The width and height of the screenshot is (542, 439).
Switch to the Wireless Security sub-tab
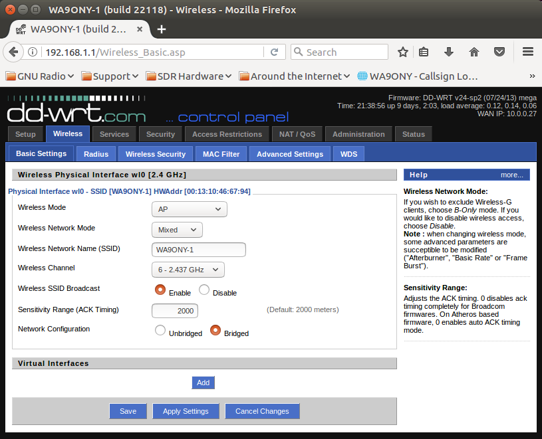156,154
